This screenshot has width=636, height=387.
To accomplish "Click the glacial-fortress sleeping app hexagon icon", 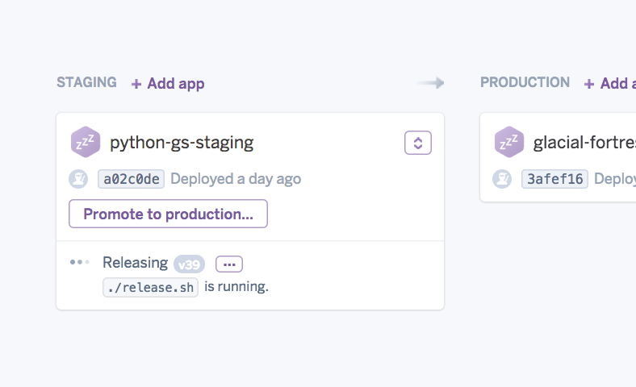I will (509, 142).
